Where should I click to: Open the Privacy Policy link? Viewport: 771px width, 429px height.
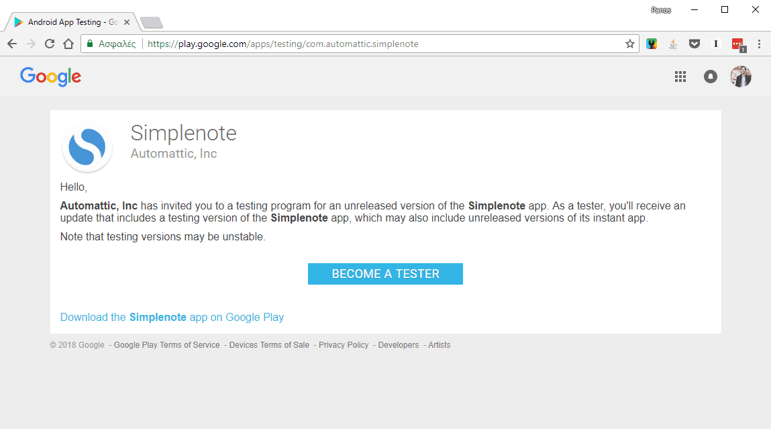(344, 345)
